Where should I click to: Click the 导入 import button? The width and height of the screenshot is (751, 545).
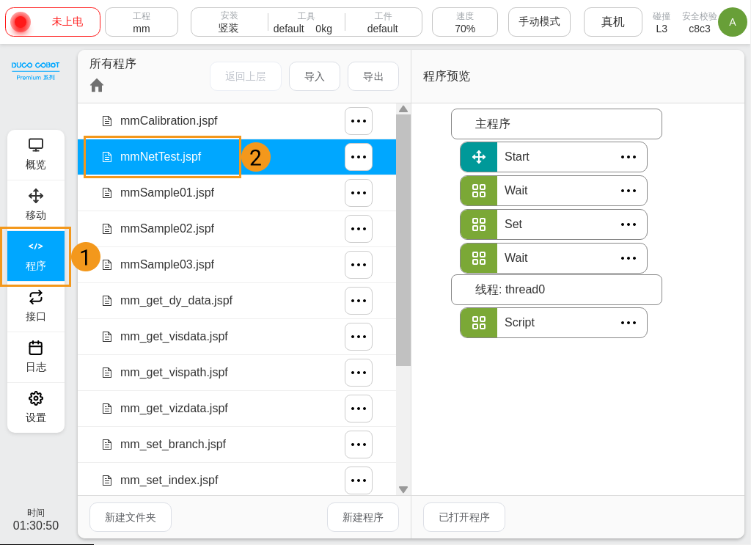pos(314,76)
